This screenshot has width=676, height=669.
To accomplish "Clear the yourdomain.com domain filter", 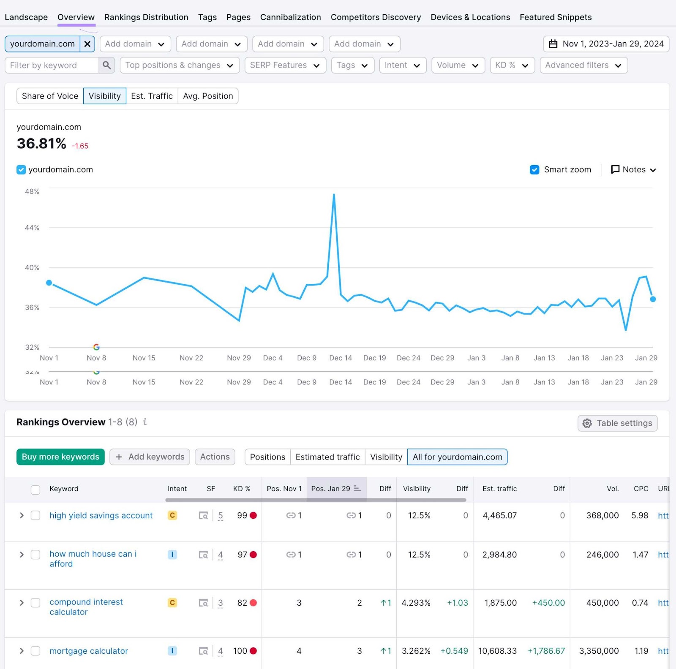I will (87, 44).
